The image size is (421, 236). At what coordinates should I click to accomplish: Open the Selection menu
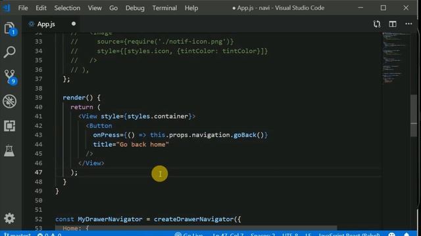point(67,8)
